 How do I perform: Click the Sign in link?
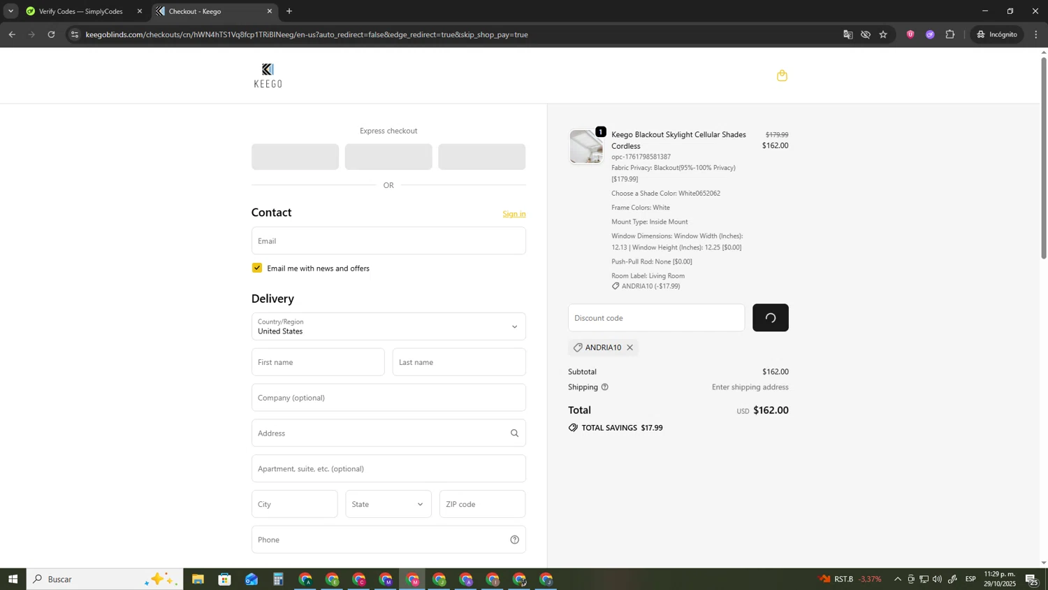coord(514,214)
